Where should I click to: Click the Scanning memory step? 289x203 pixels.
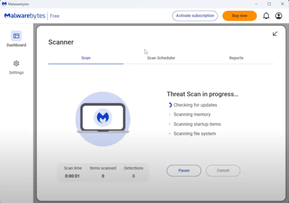[x=192, y=115]
